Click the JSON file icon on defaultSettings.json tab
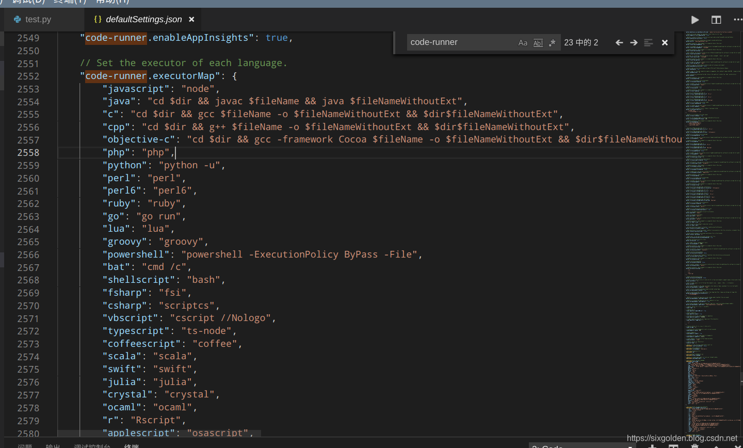 [x=98, y=19]
